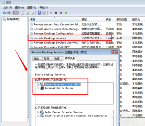Click the Export list toolbar icon
This screenshot has height=126, width=145.
tap(32, 13)
